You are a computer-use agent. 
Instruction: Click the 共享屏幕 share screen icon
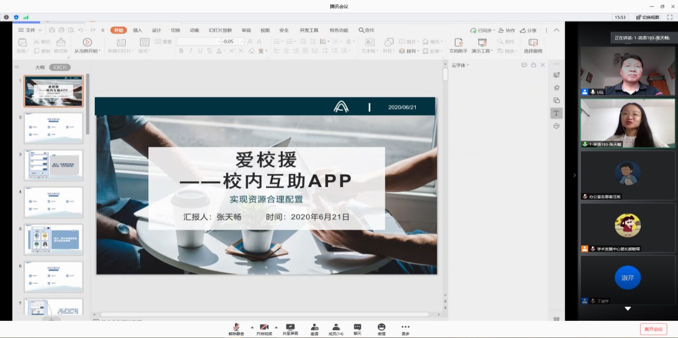(290, 327)
